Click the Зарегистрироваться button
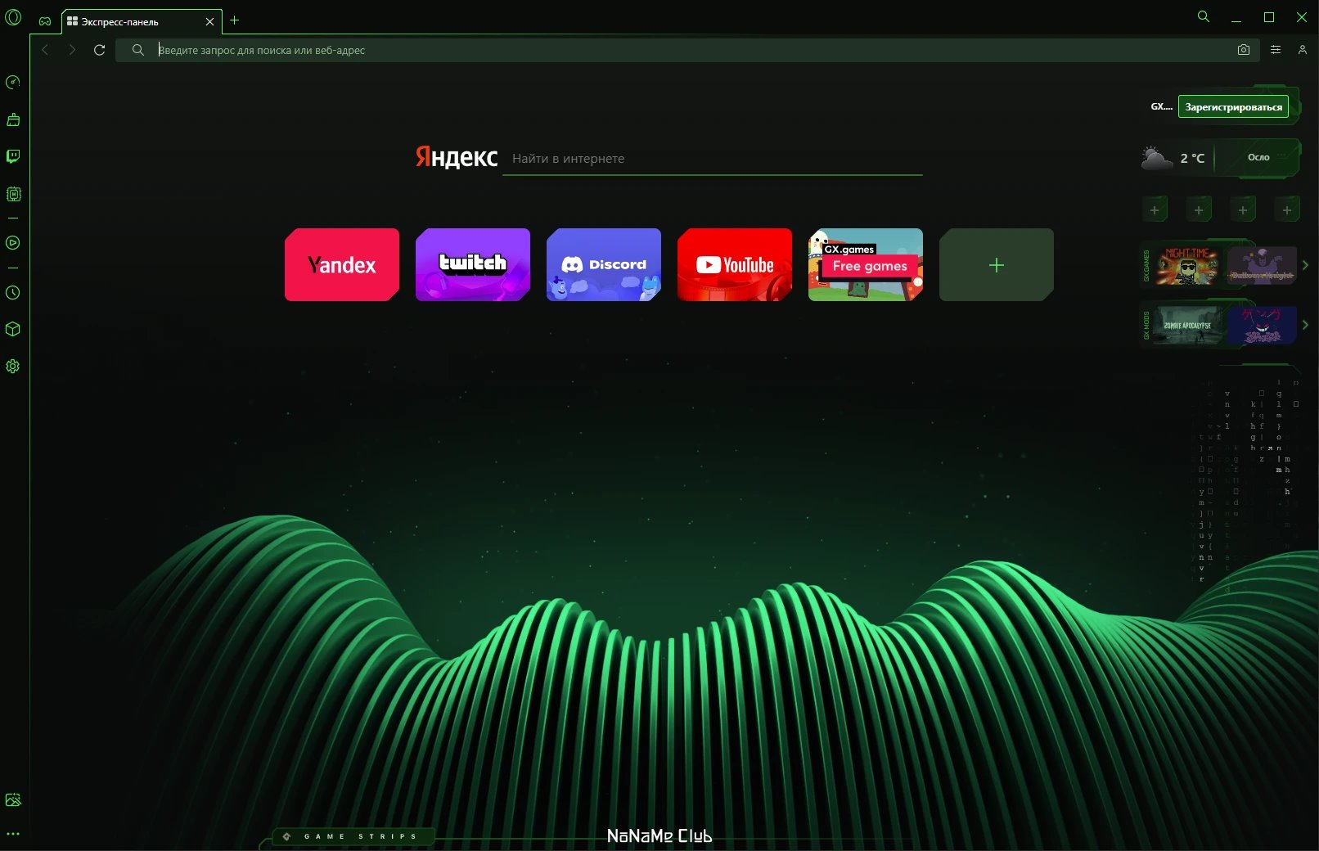This screenshot has width=1319, height=851. coord(1233,107)
